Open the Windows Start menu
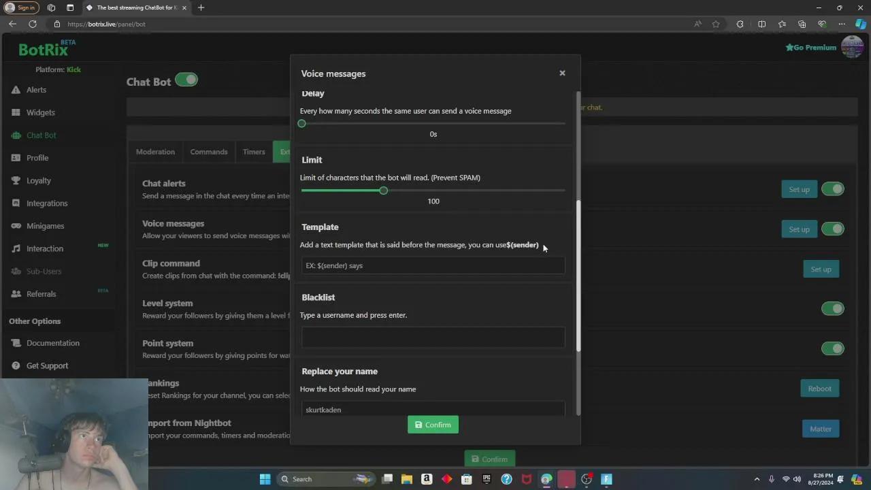The width and height of the screenshot is (871, 490). [265, 479]
